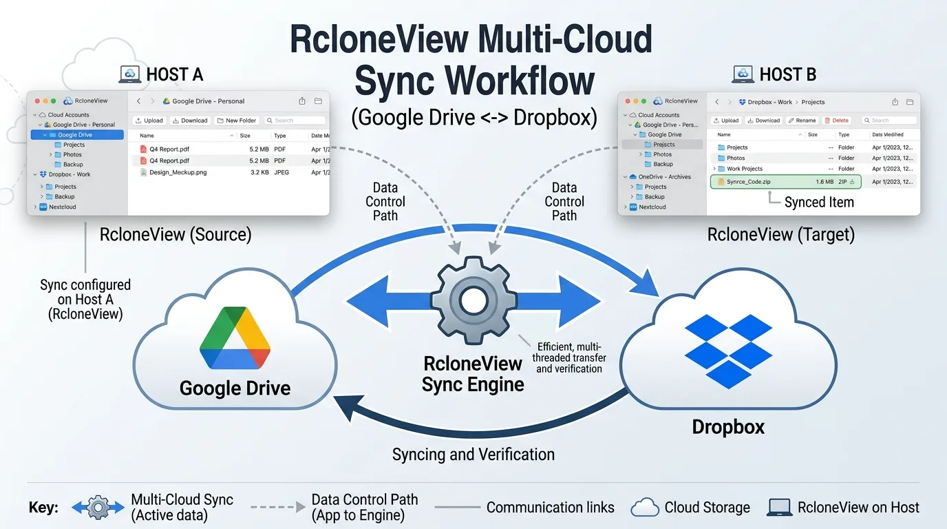The width and height of the screenshot is (947, 529).
Task: Create a New Folder in Host A
Action: coord(236,121)
